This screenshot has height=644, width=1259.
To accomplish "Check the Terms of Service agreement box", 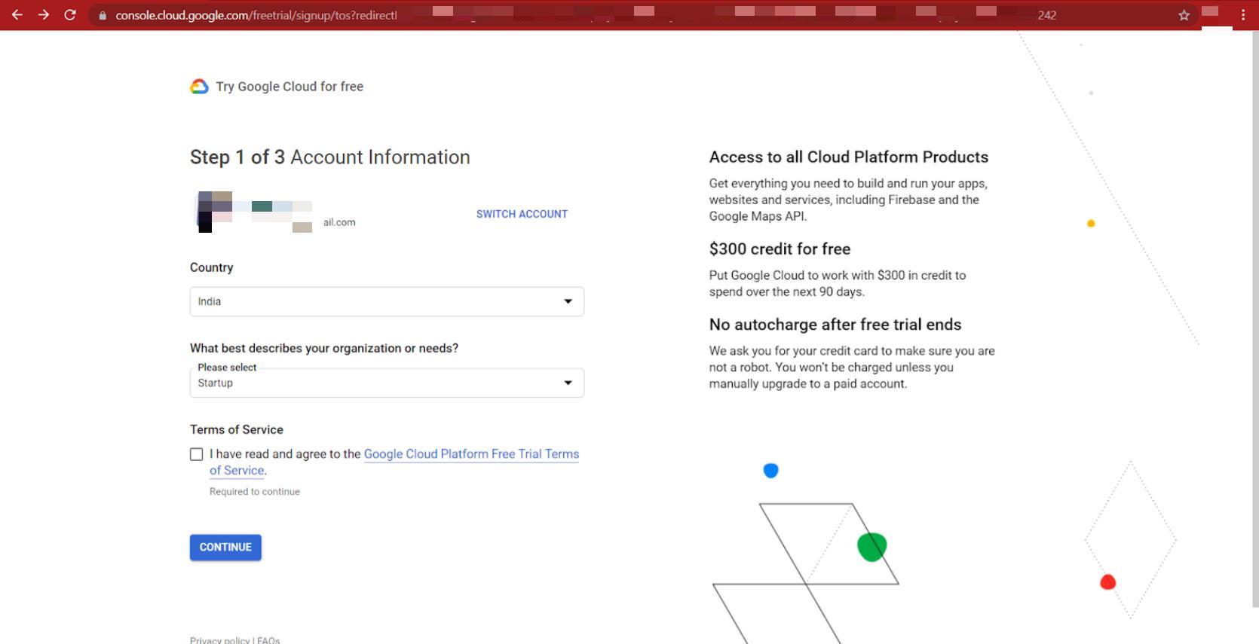I will click(197, 454).
